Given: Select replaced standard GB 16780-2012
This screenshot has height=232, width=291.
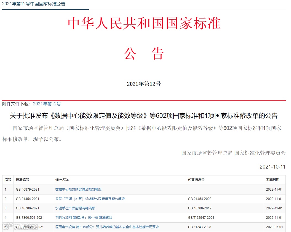Looking at the screenshot, I should [199, 208].
